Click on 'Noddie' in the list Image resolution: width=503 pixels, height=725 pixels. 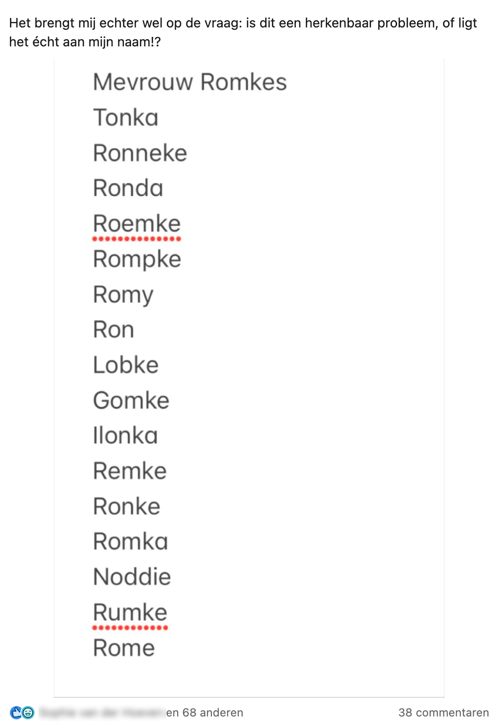tap(132, 576)
